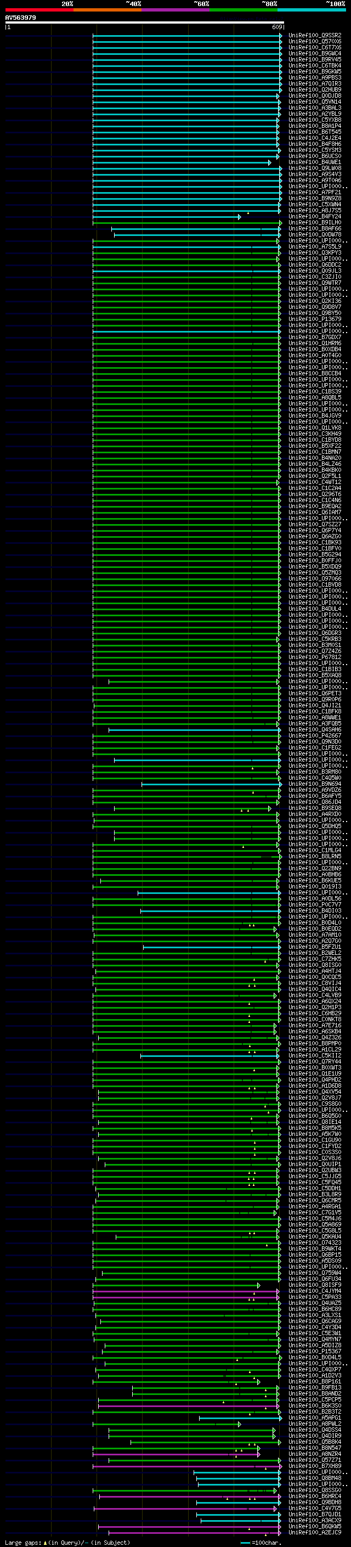
Task: Click the green ~80% identity legend segment
Action: coord(244,10)
